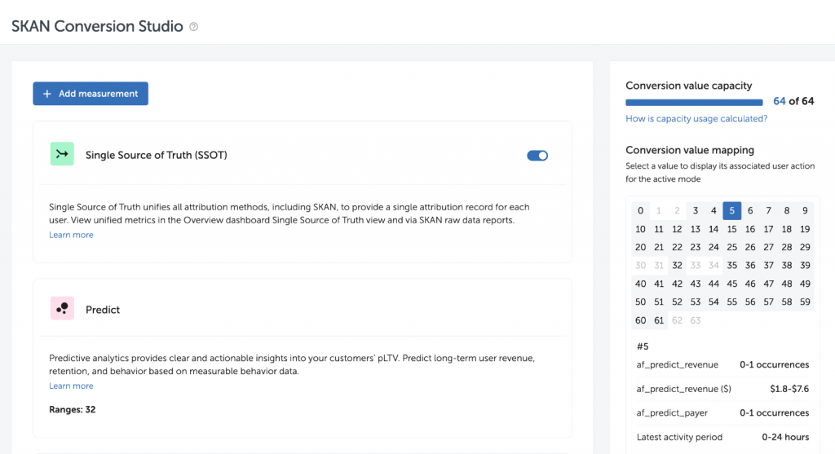Screen dimensions: 835x454
Task: Select conversion value 9 in mapping grid
Action: (x=805, y=211)
